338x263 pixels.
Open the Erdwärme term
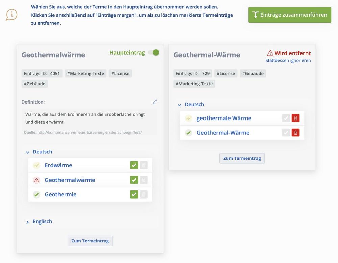coord(58,165)
